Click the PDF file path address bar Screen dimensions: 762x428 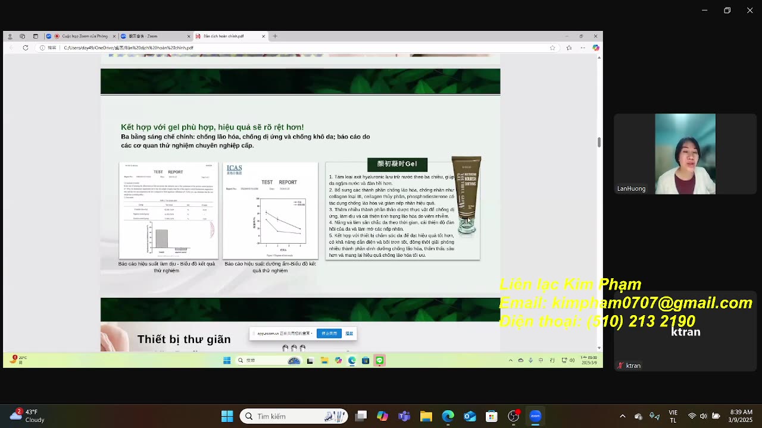coord(298,48)
